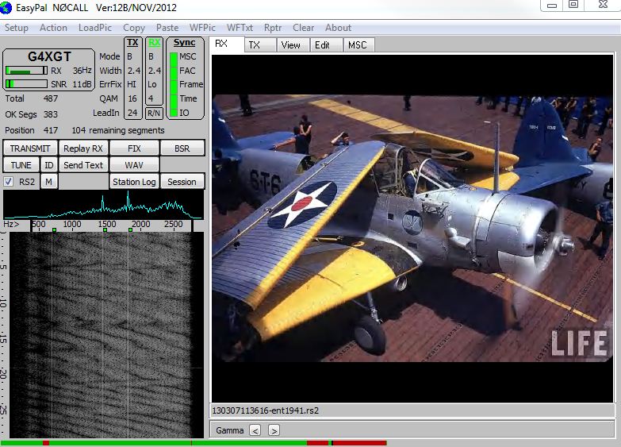
Task: Open the Station Log
Action: [134, 182]
